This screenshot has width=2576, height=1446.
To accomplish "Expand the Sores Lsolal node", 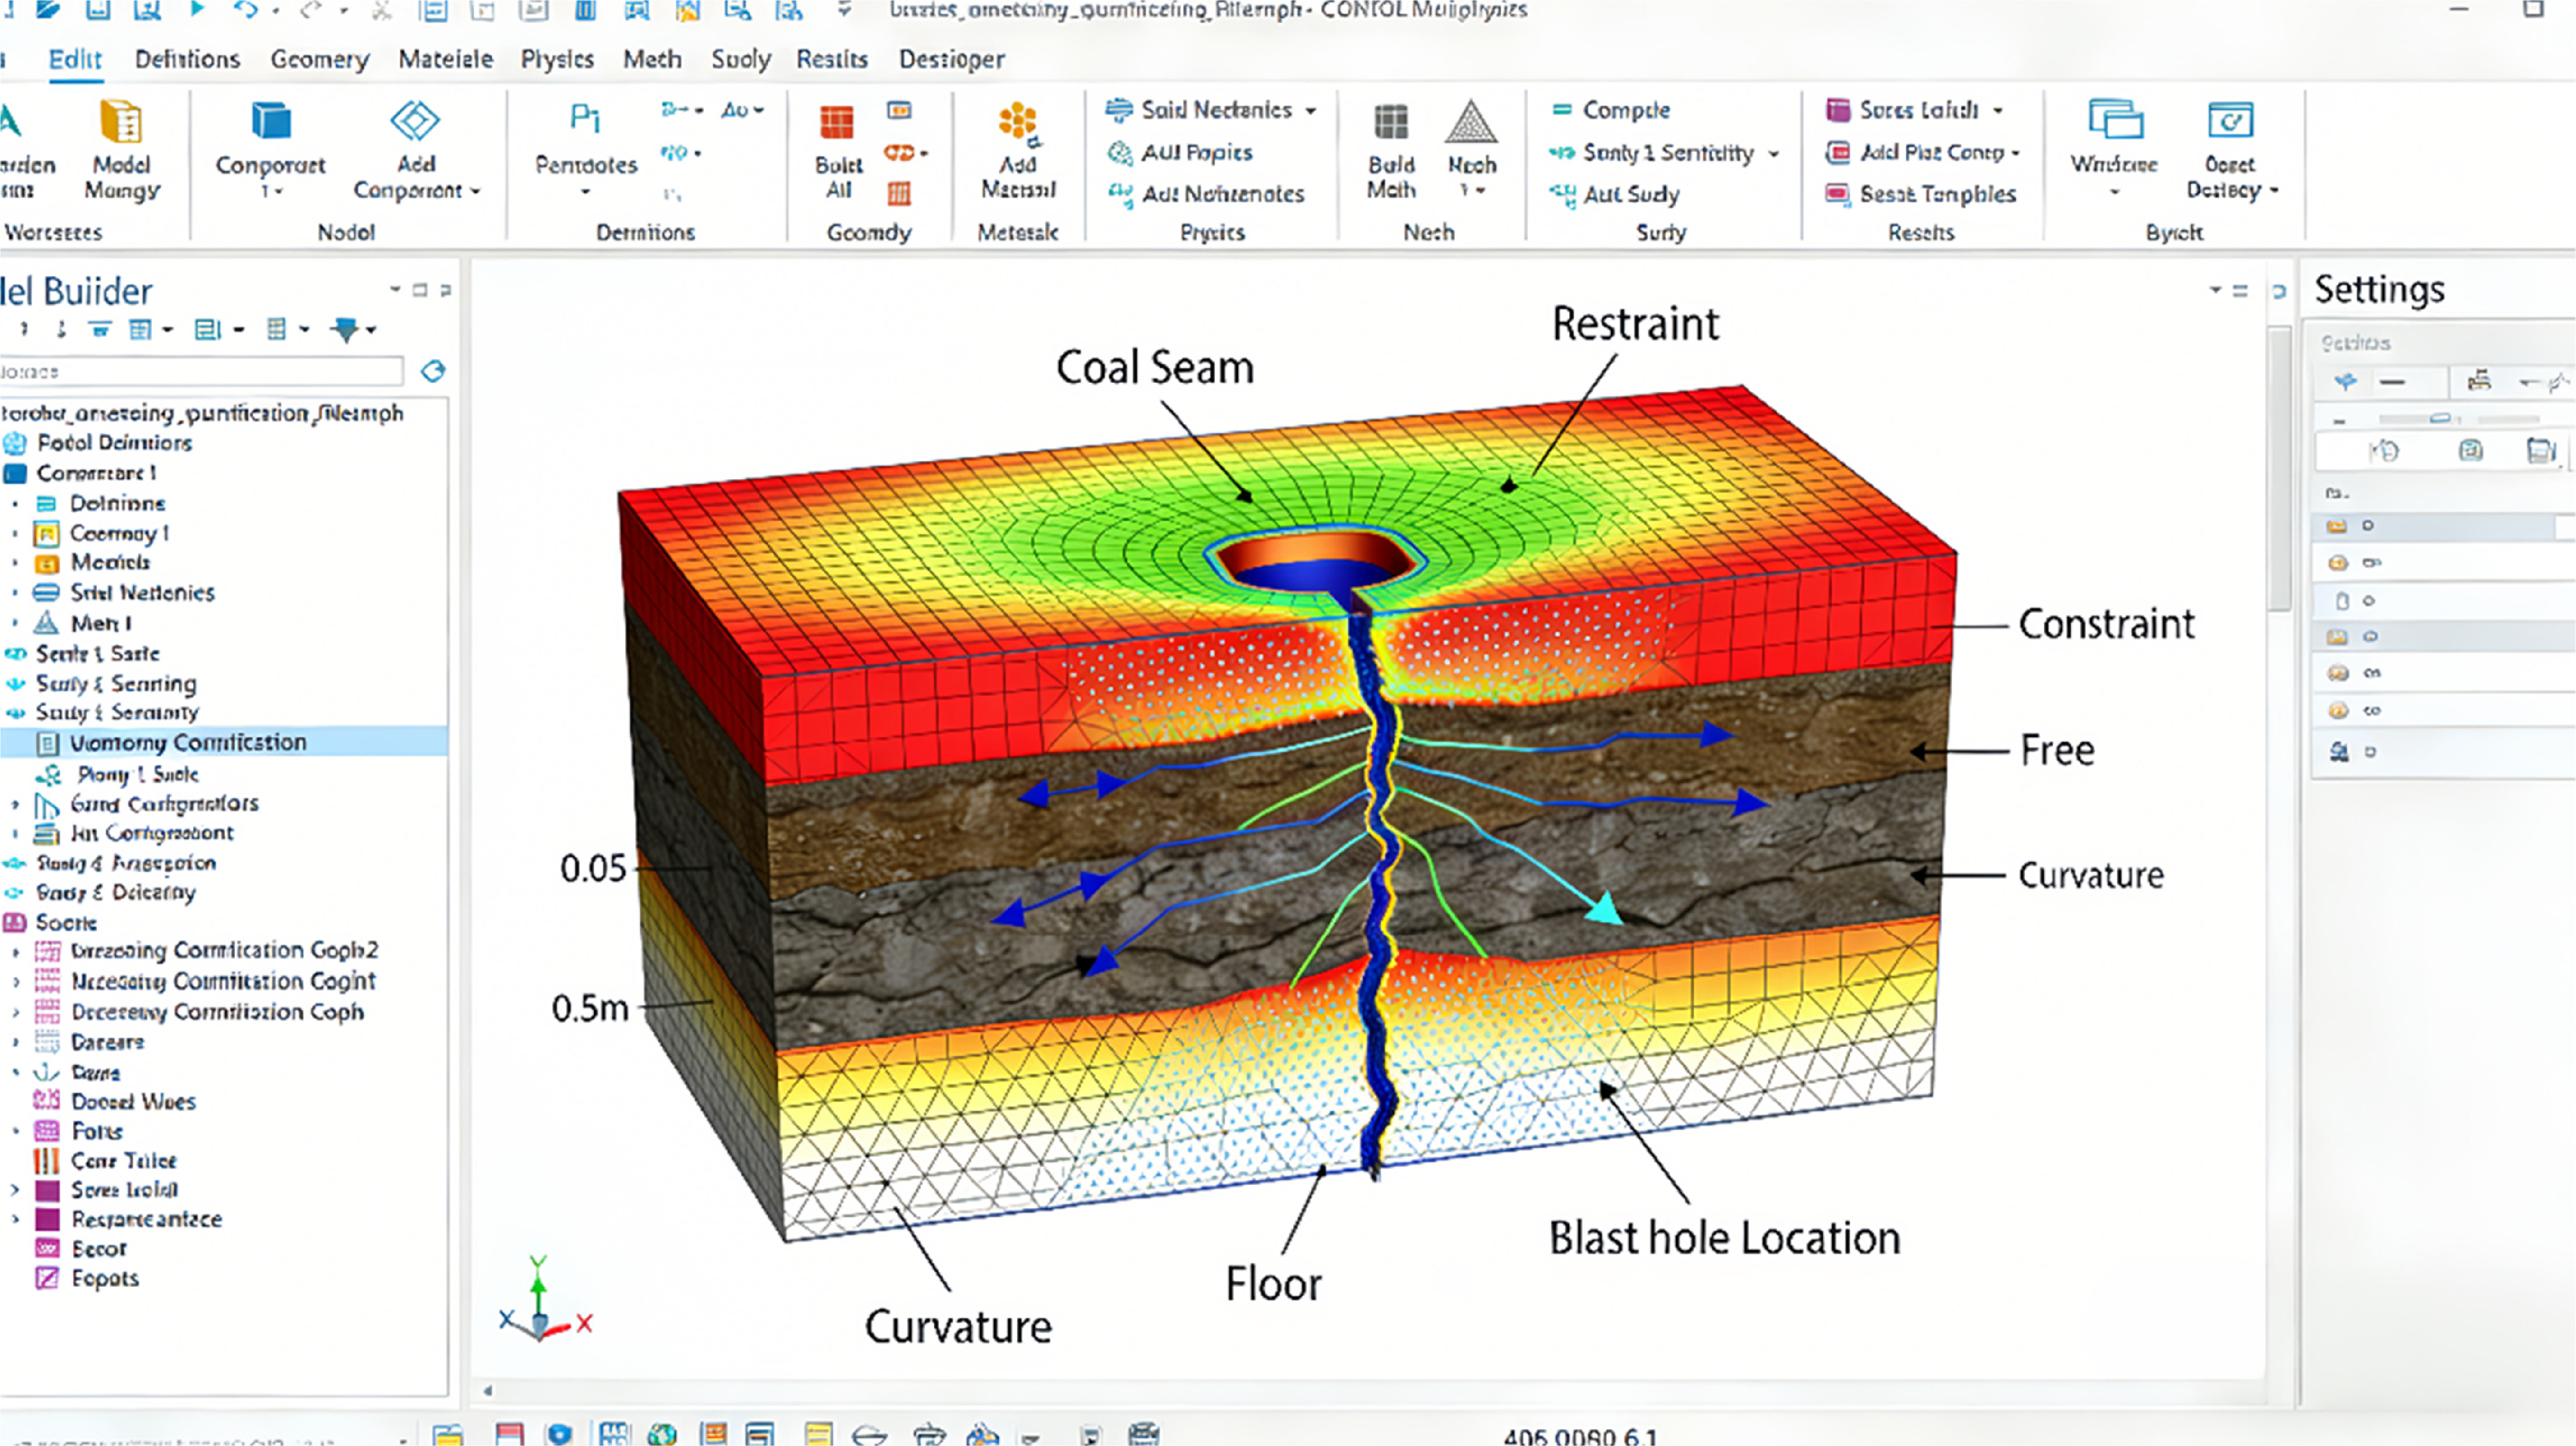I will pos(15,1190).
